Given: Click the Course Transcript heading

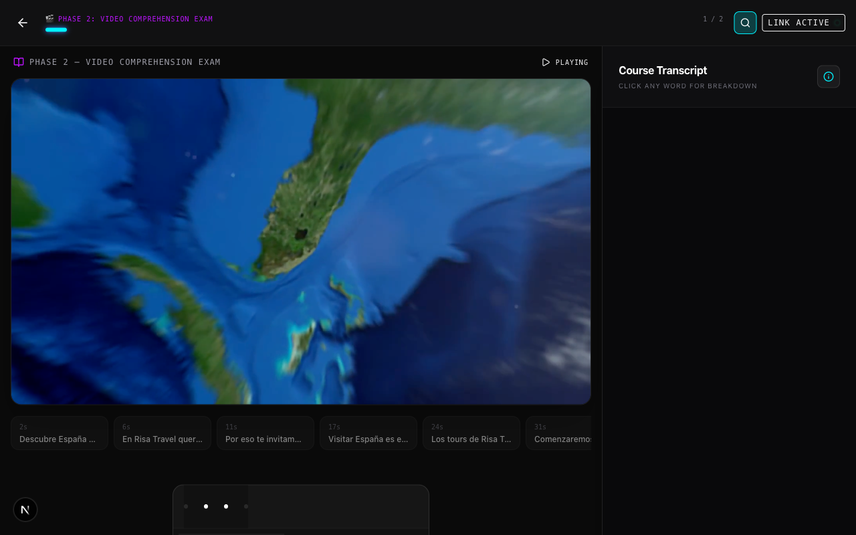Looking at the screenshot, I should point(663,70).
